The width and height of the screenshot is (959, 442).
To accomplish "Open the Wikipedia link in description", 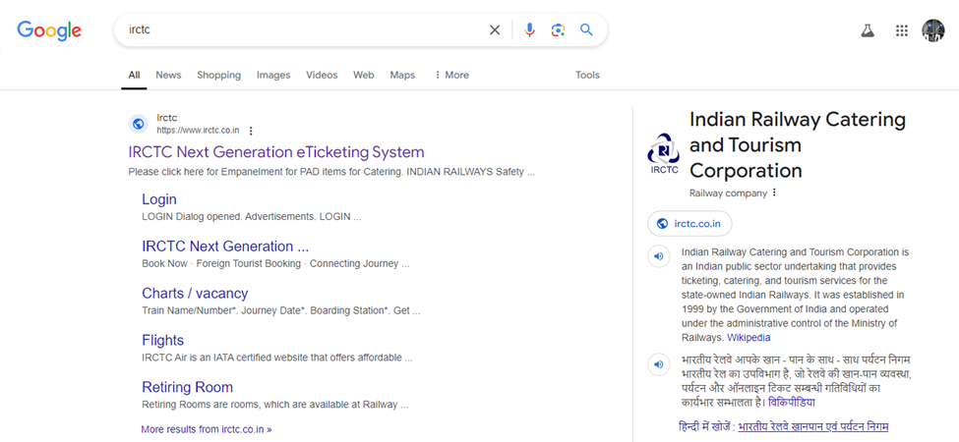I will tap(749, 338).
